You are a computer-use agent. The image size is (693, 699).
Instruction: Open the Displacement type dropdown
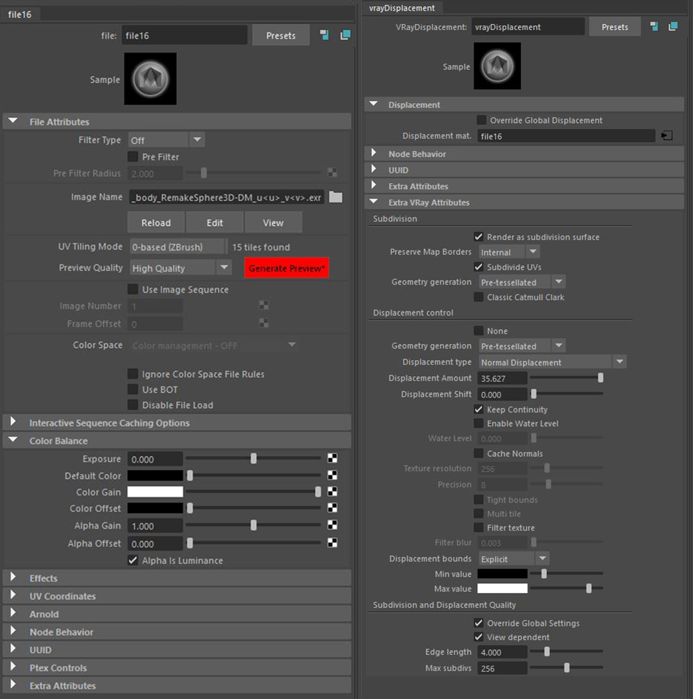pyautogui.click(x=552, y=362)
